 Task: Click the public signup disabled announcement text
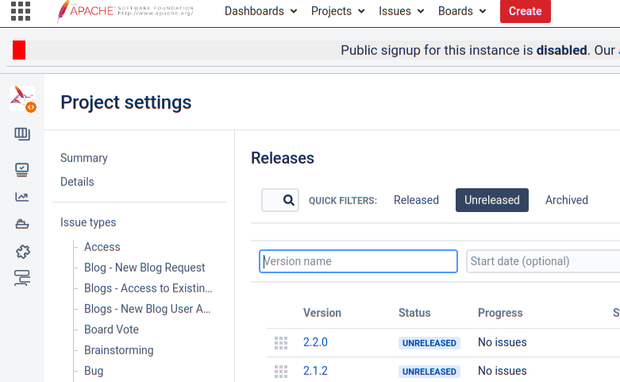(480, 50)
